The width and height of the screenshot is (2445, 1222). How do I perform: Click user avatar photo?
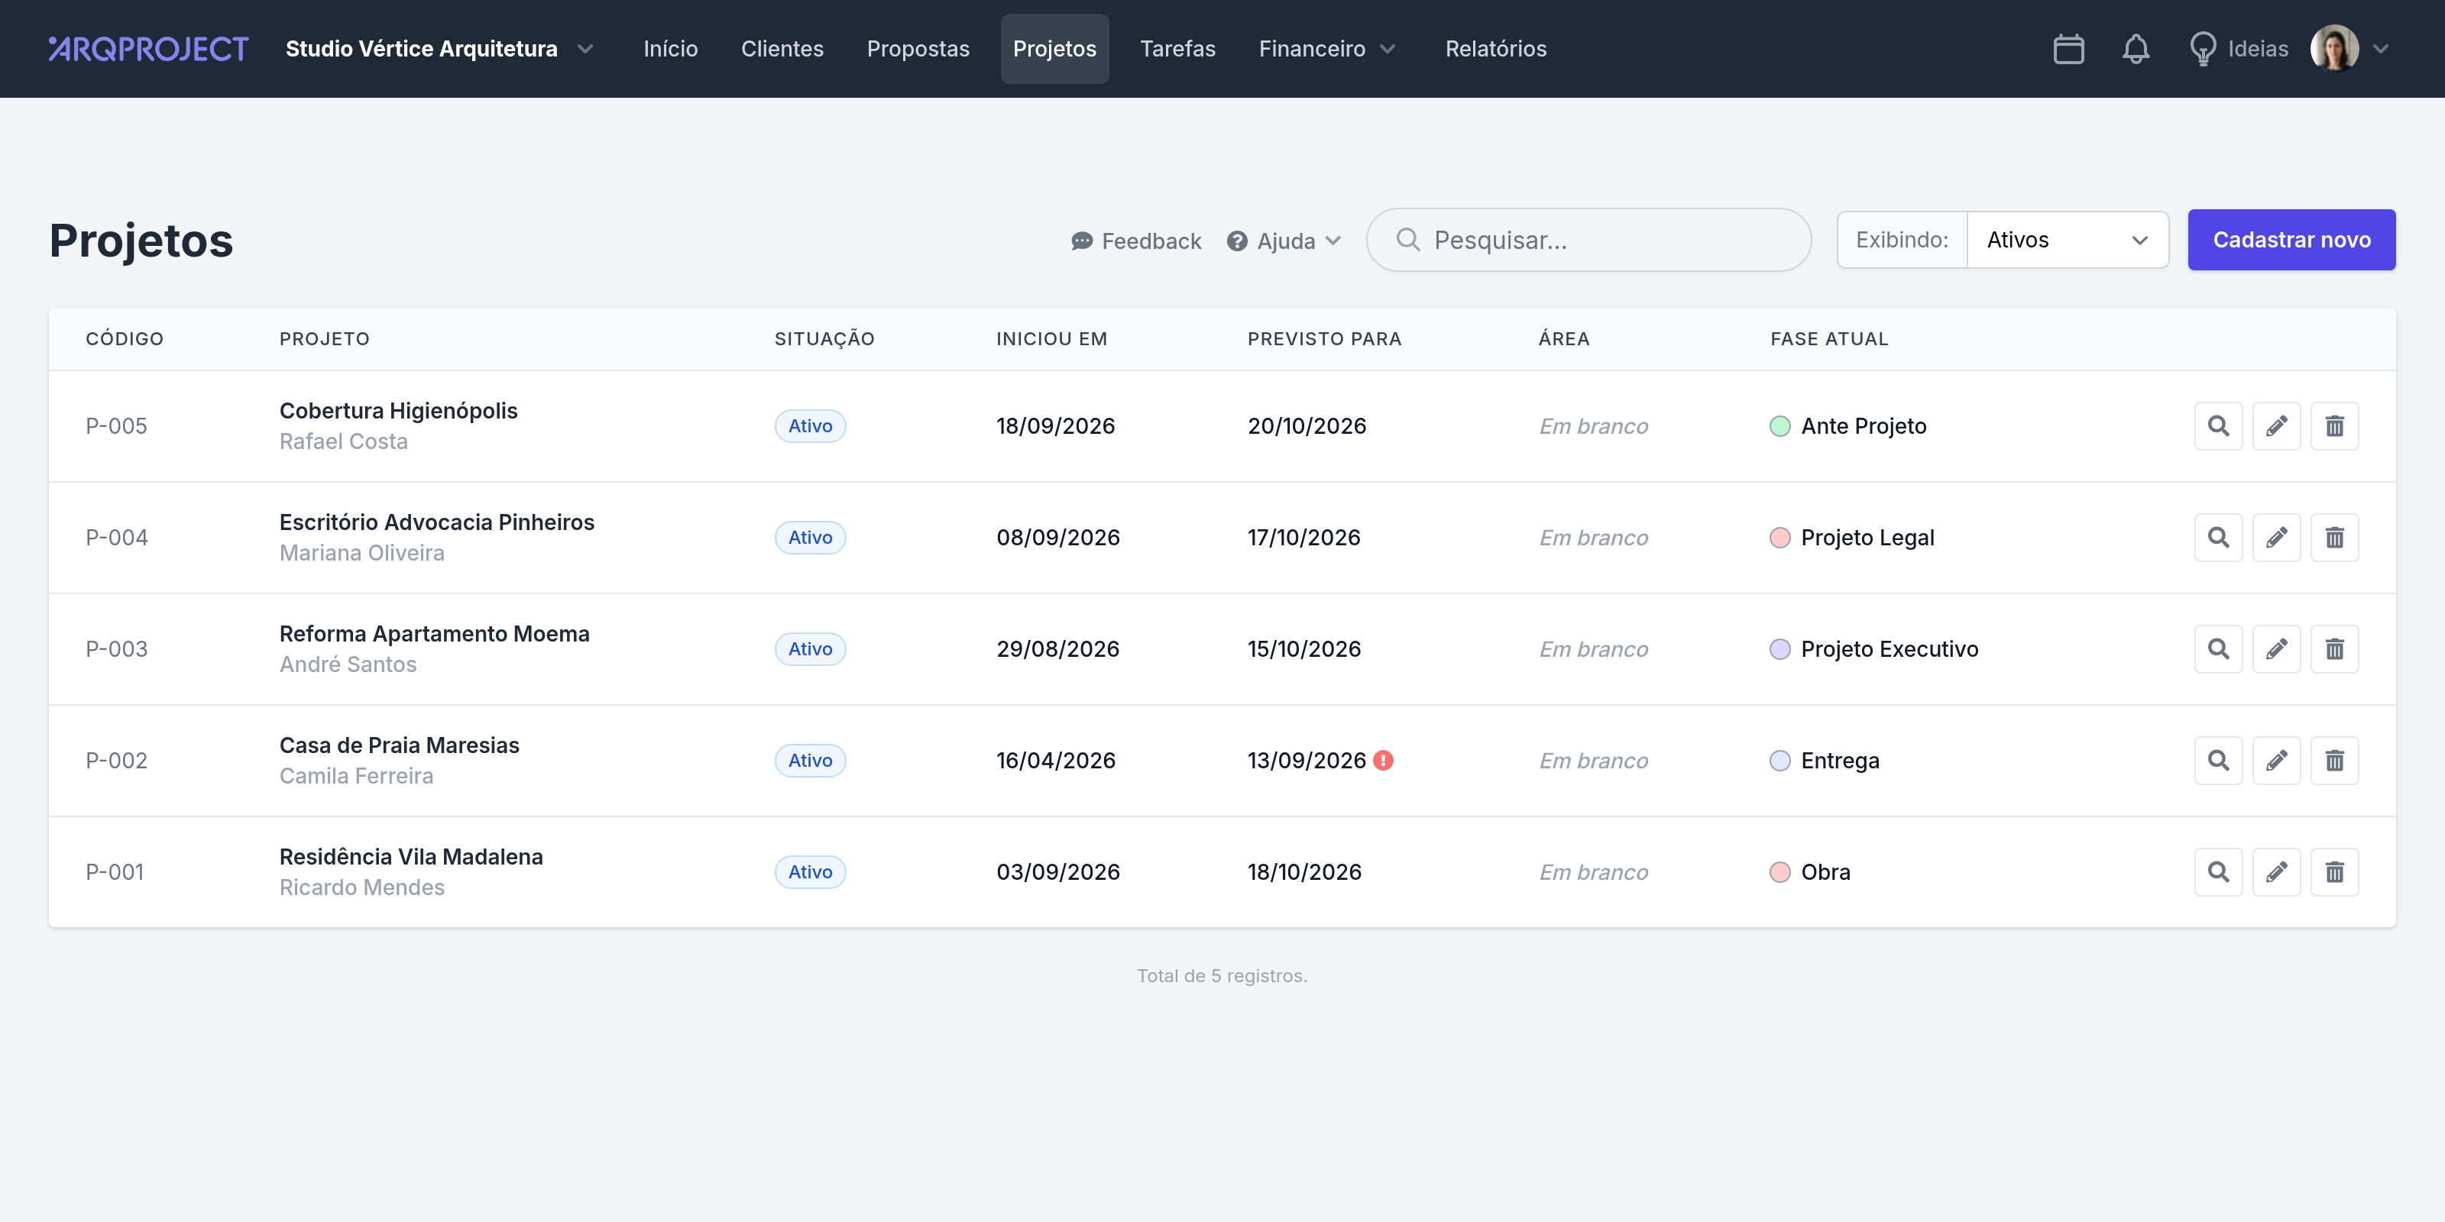pos(2334,48)
